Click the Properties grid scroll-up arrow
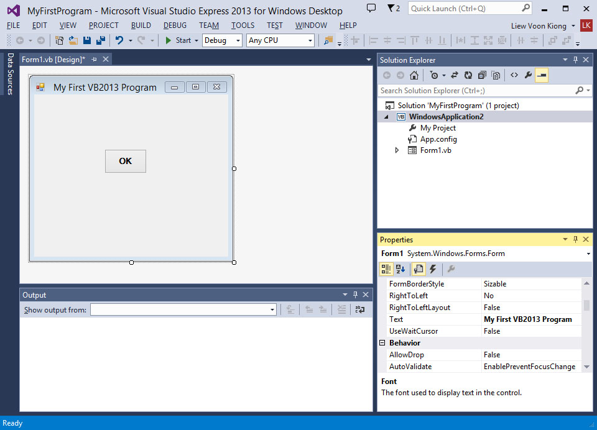This screenshot has height=430, width=597. [x=586, y=283]
